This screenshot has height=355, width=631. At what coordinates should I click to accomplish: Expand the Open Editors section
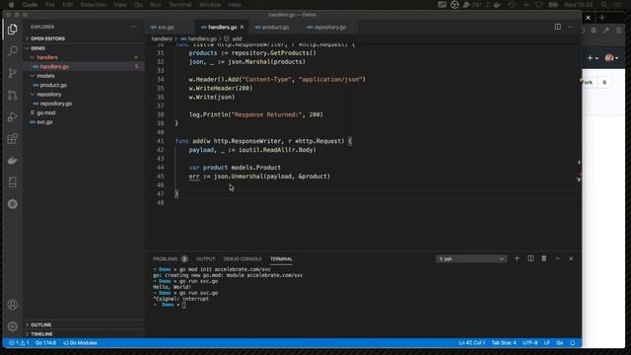click(47, 38)
